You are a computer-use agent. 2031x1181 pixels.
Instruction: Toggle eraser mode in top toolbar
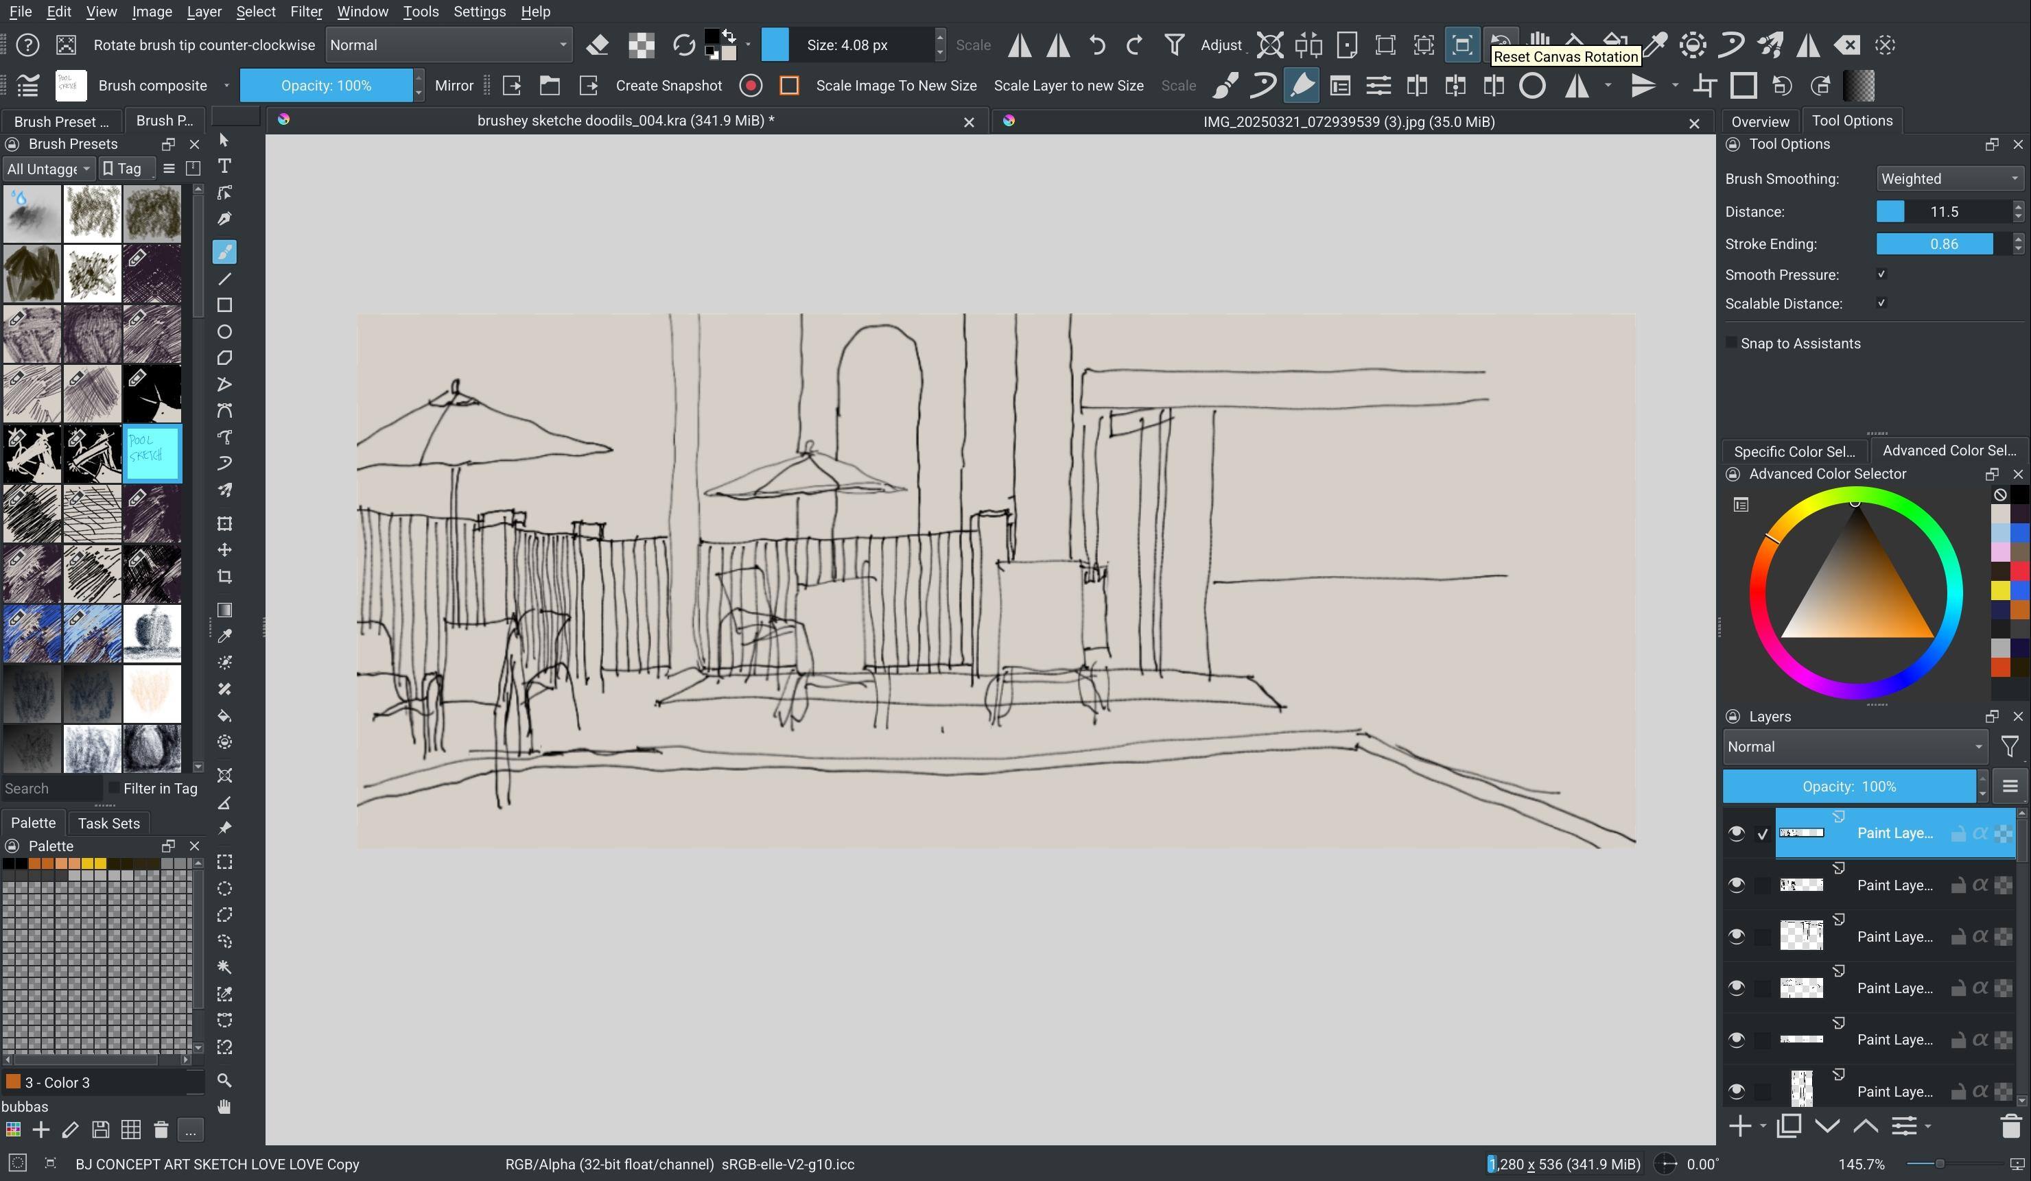597,45
